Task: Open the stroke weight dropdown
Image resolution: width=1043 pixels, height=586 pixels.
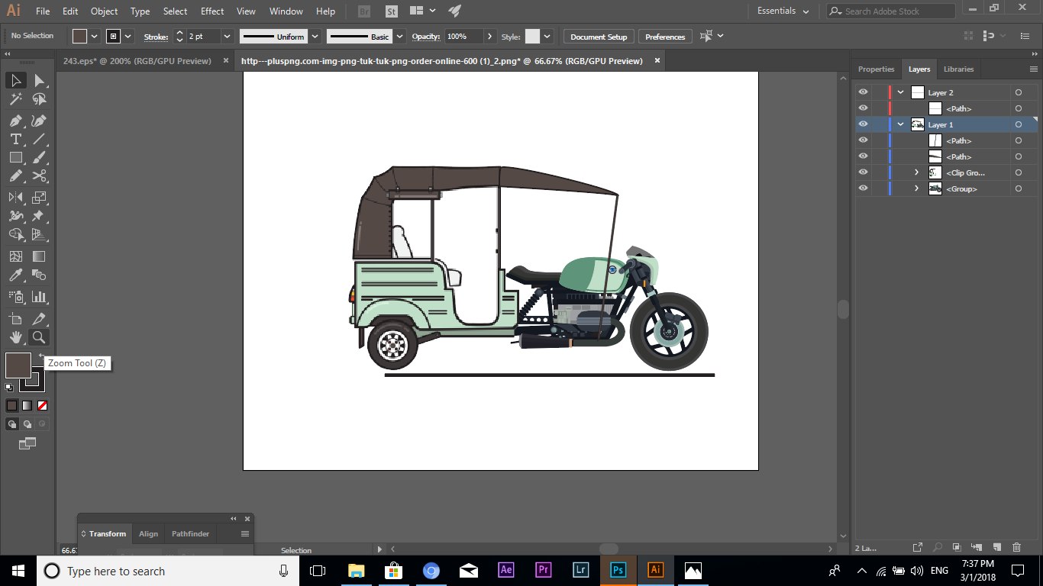Action: tap(226, 36)
